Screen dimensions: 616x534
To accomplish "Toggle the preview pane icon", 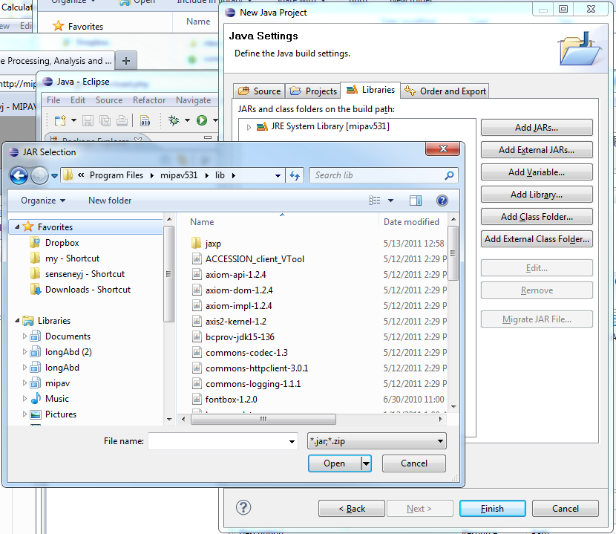I will pyautogui.click(x=416, y=201).
